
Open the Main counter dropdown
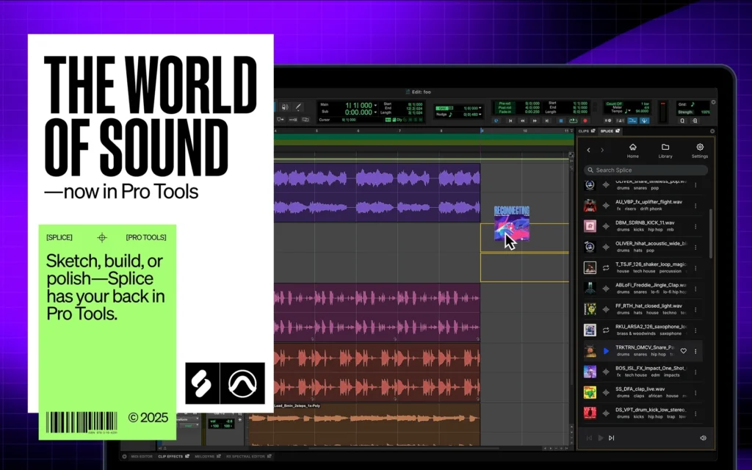tap(376, 106)
